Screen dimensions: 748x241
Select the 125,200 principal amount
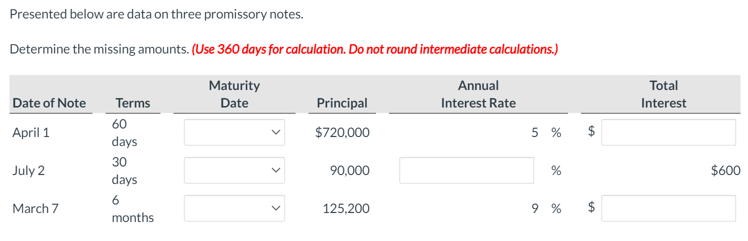(346, 208)
